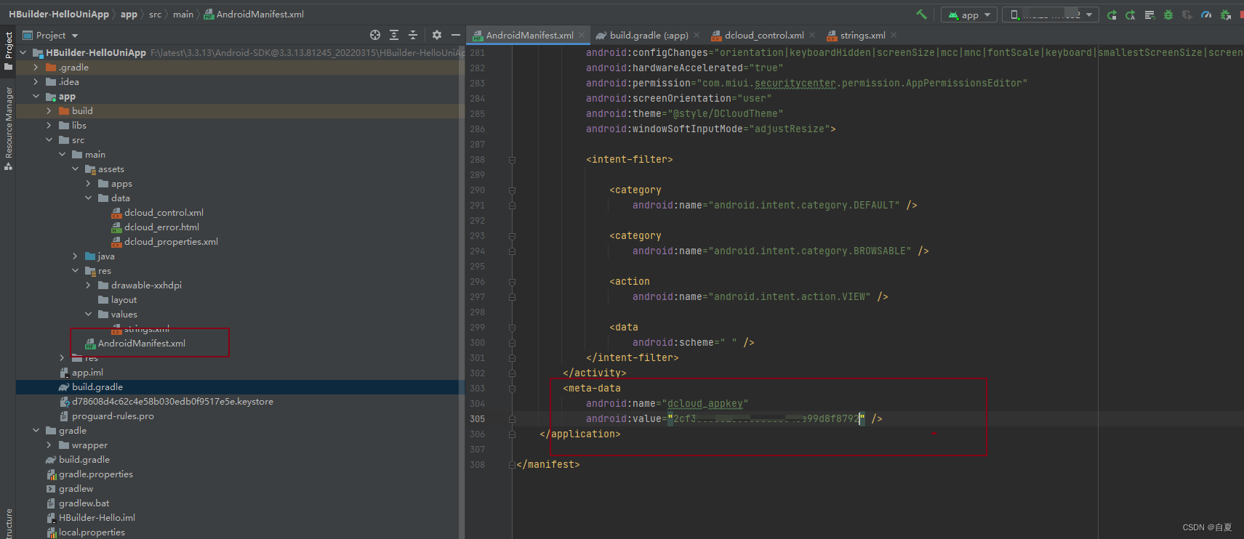
Task: Expand the libs folder
Action: tap(49, 125)
